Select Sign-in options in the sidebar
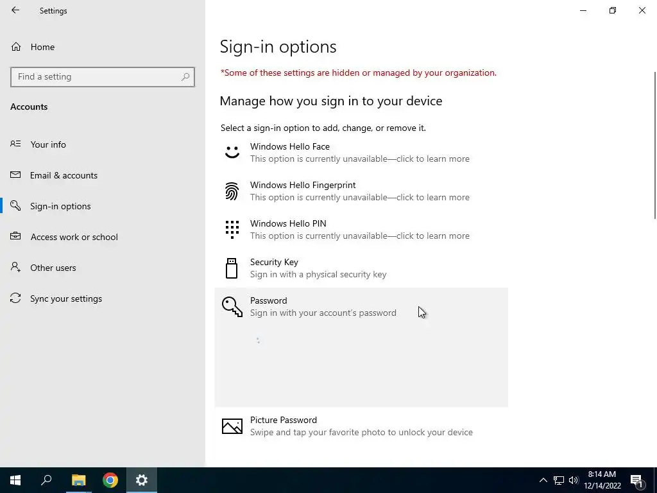 pyautogui.click(x=103, y=206)
